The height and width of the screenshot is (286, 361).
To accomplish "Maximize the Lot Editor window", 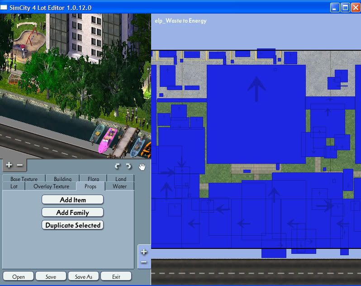I will [345, 8].
